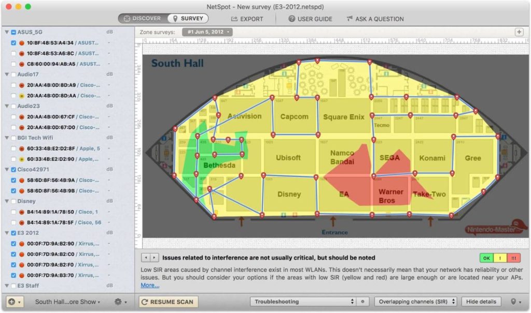Open the Export panel
531x313 pixels.
247,19
